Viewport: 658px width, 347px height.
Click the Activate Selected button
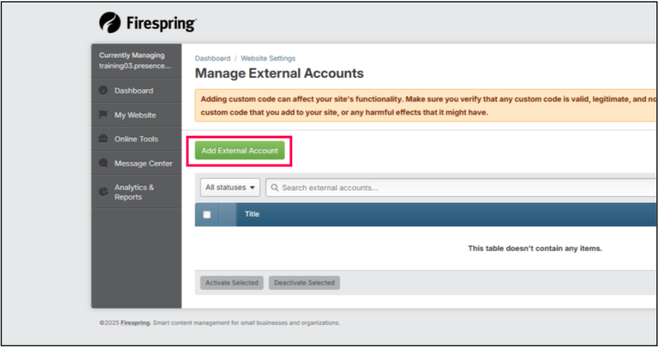tap(231, 283)
